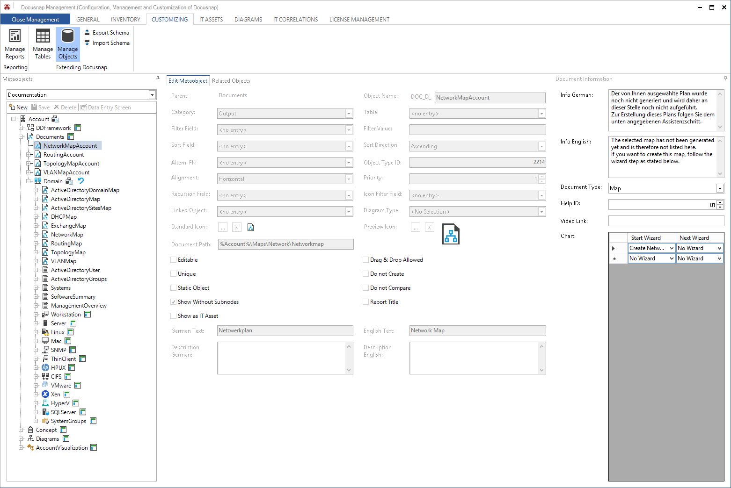Open the Documentation dropdown
Screen dimensions: 731x488
[152, 95]
